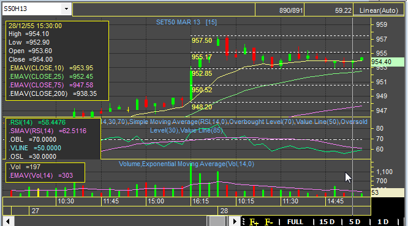Screen dimensions: 408x226
Task: Click the Volume Exponential Moving Average title
Action: (186, 164)
